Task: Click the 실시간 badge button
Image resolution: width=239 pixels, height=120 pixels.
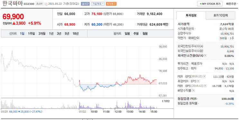Action: tap(85, 4)
